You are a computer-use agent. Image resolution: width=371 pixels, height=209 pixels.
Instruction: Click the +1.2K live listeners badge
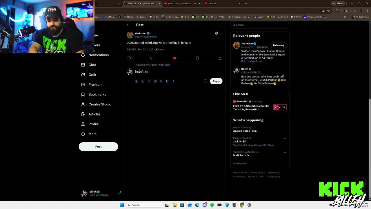[x=280, y=107]
